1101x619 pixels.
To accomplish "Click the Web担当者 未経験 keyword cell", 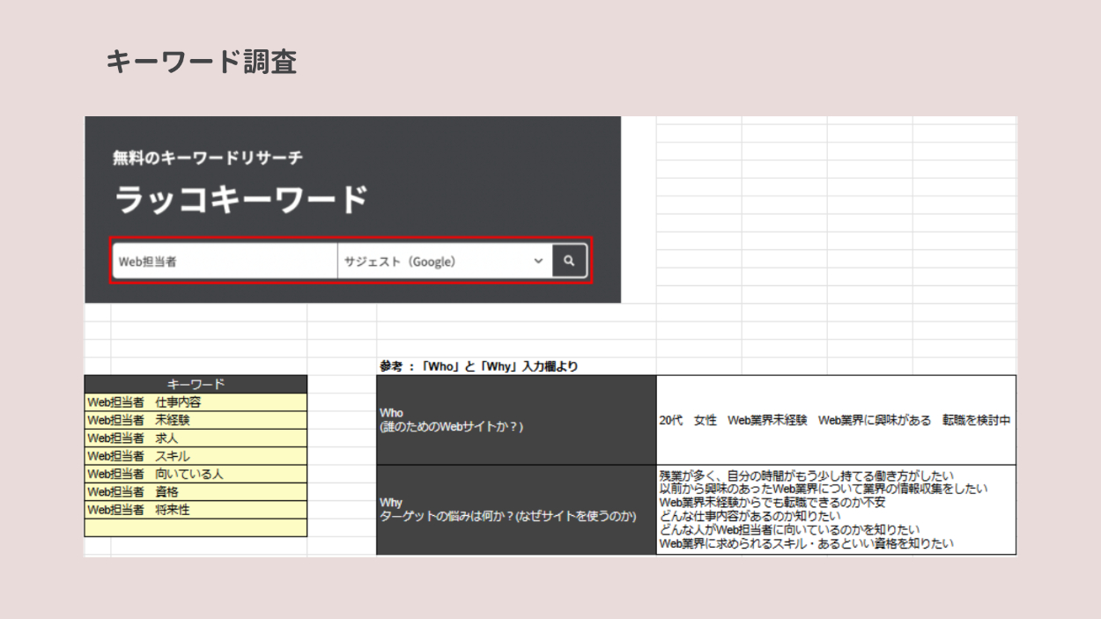I will [x=196, y=420].
